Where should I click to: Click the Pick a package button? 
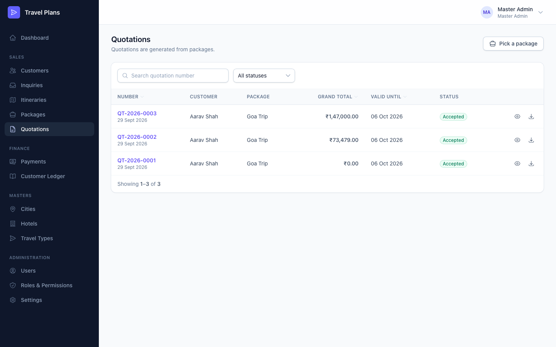click(x=513, y=44)
